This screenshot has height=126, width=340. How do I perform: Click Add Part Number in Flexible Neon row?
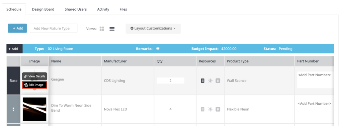[315, 104]
